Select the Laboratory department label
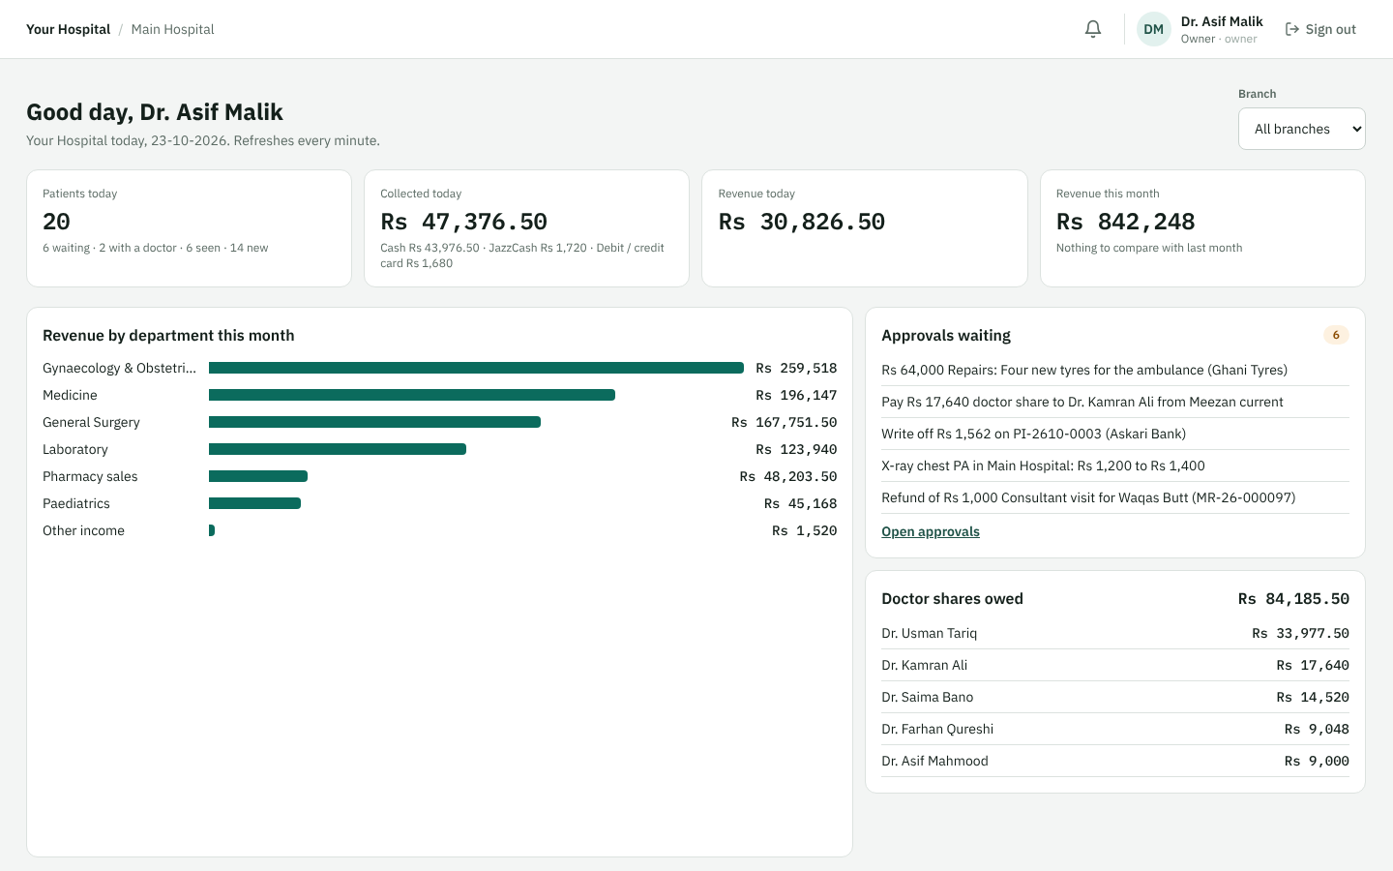1393x871 pixels. pos(75,449)
